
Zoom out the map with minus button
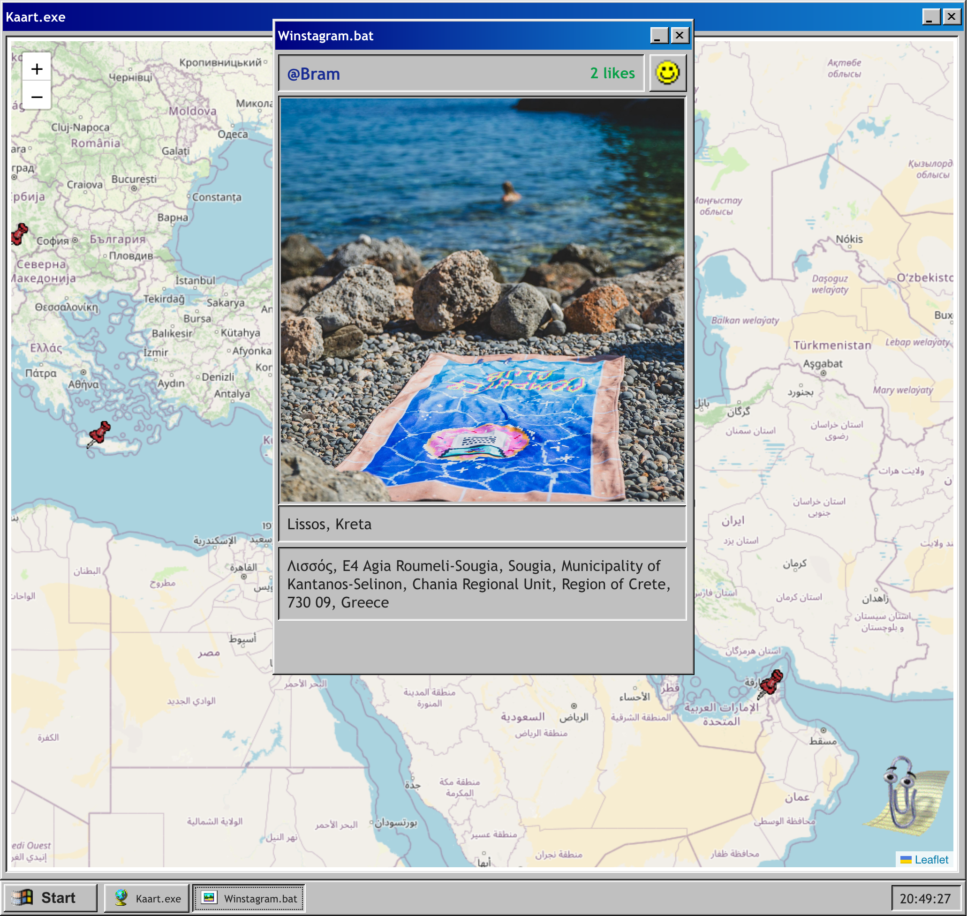(x=37, y=97)
